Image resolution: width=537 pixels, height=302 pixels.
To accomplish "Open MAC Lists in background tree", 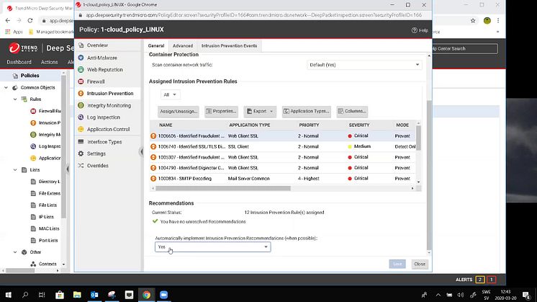I will coord(45,228).
